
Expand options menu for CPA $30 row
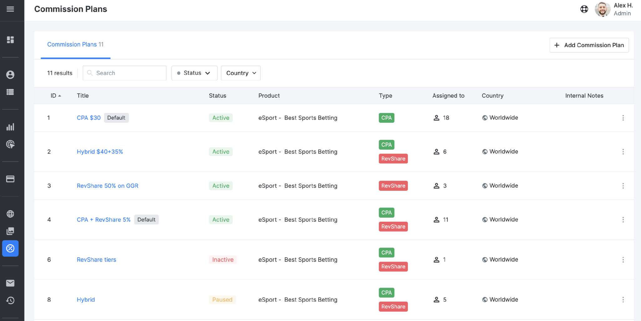coord(623,118)
